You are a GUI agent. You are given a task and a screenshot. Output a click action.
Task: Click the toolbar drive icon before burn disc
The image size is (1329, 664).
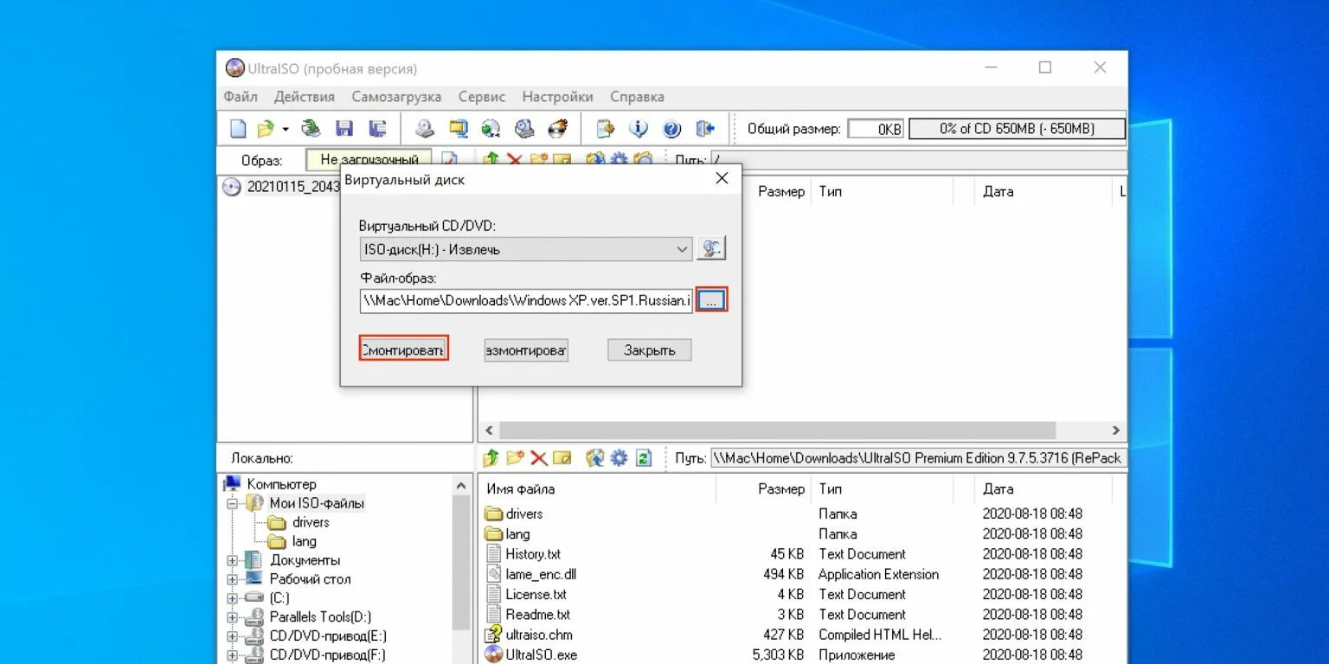524,129
